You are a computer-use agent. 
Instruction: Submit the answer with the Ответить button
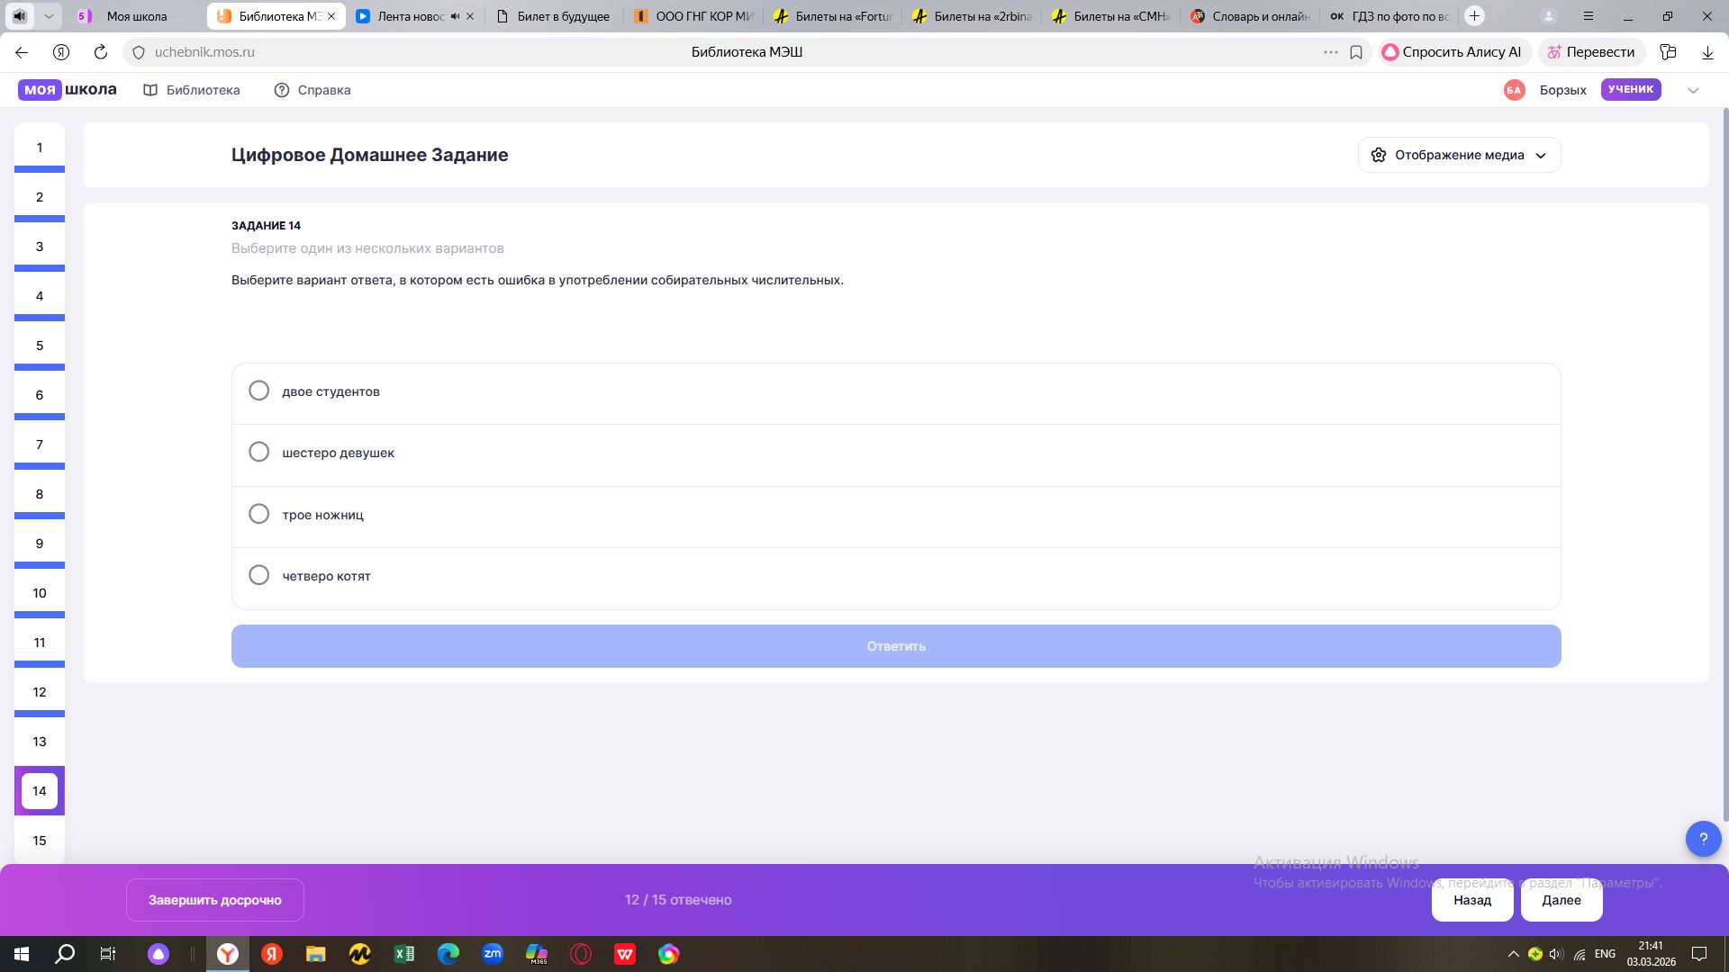896,646
